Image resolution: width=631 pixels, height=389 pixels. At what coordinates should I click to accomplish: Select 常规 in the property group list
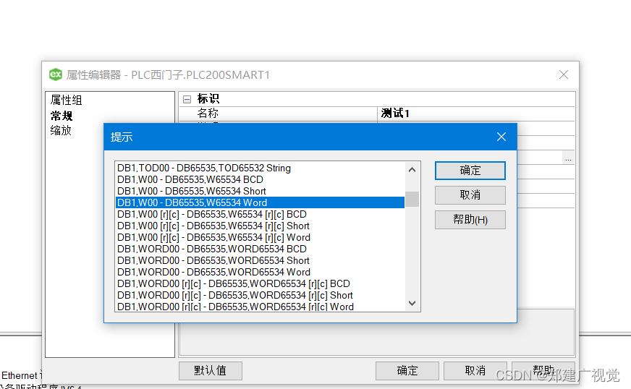[x=62, y=116]
